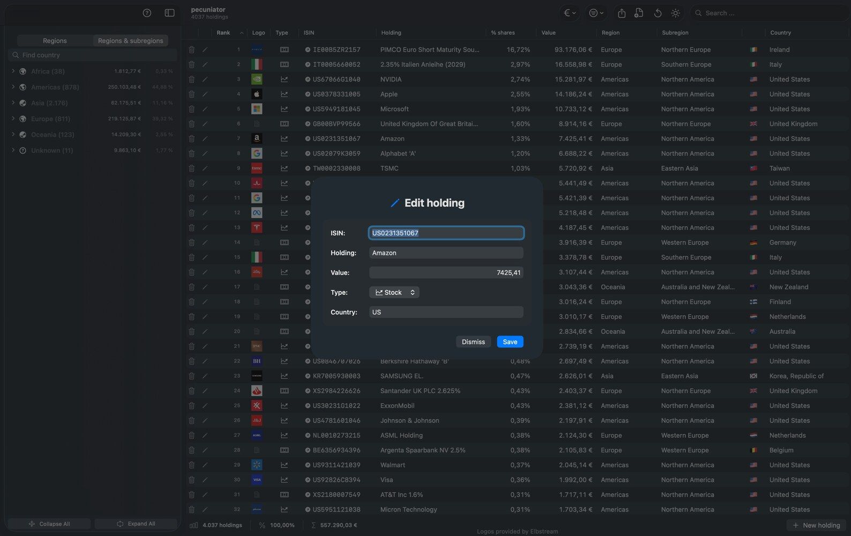The width and height of the screenshot is (851, 536).
Task: Open the currency Euro dropdown
Action: pos(570,13)
